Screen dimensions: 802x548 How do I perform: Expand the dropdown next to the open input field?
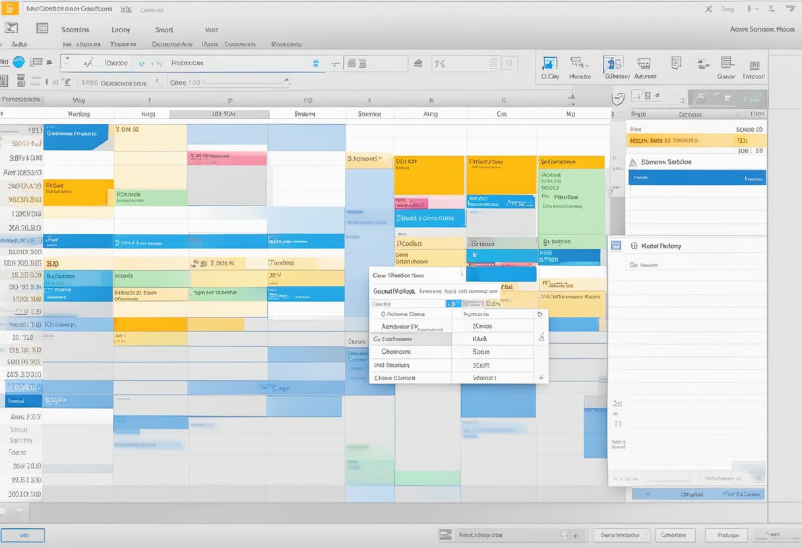[286, 80]
